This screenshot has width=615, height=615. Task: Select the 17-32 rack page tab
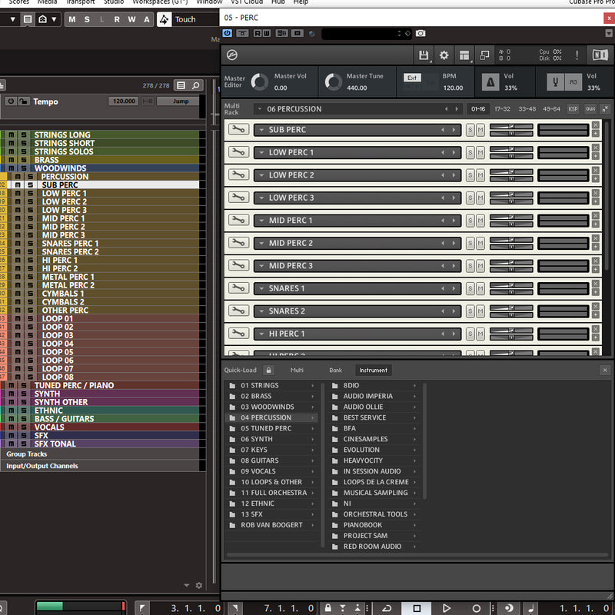coord(502,109)
